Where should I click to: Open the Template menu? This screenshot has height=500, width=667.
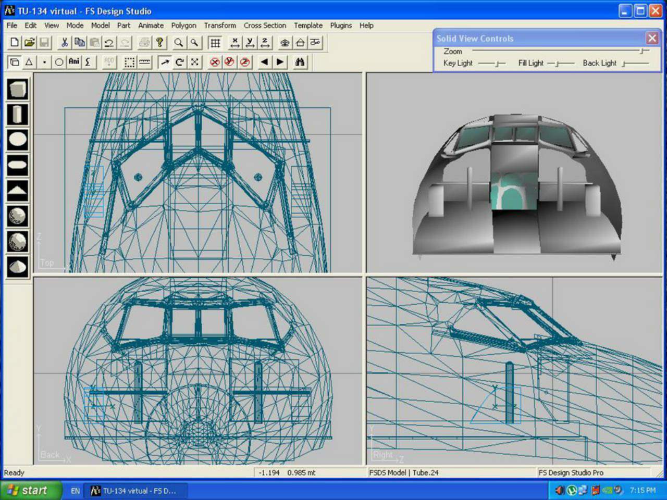(308, 25)
